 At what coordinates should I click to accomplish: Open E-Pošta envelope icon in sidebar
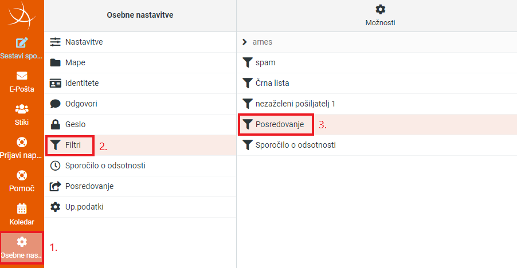coord(22,76)
